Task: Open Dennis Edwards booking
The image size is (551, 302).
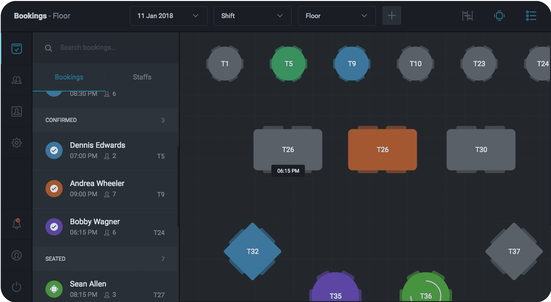Action: (105, 151)
